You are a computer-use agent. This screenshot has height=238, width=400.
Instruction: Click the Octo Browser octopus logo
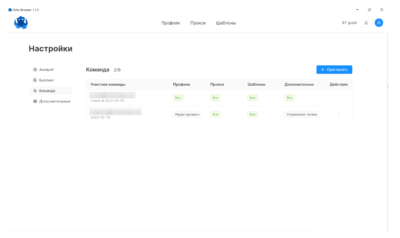tap(21, 23)
